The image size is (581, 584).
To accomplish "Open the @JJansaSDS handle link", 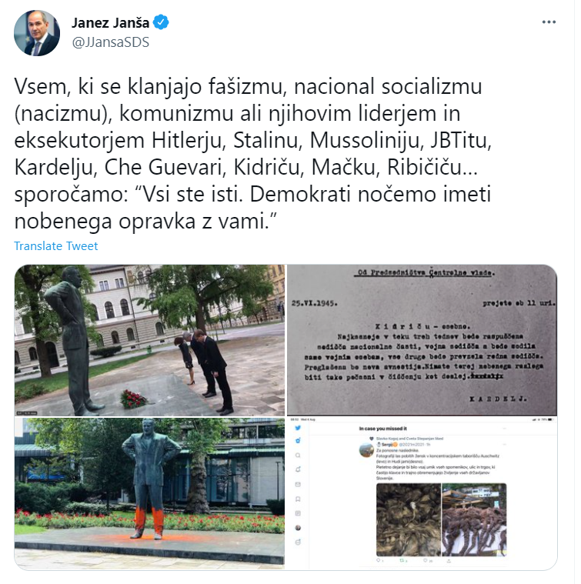I will pos(110,42).
